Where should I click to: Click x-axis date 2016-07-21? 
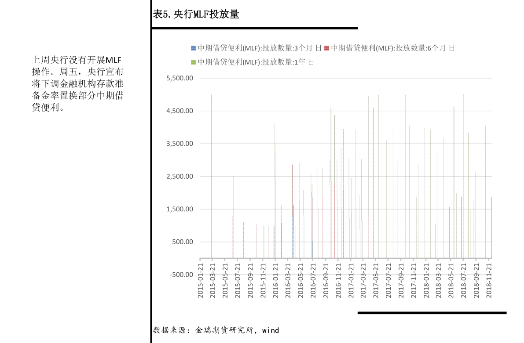(313, 281)
